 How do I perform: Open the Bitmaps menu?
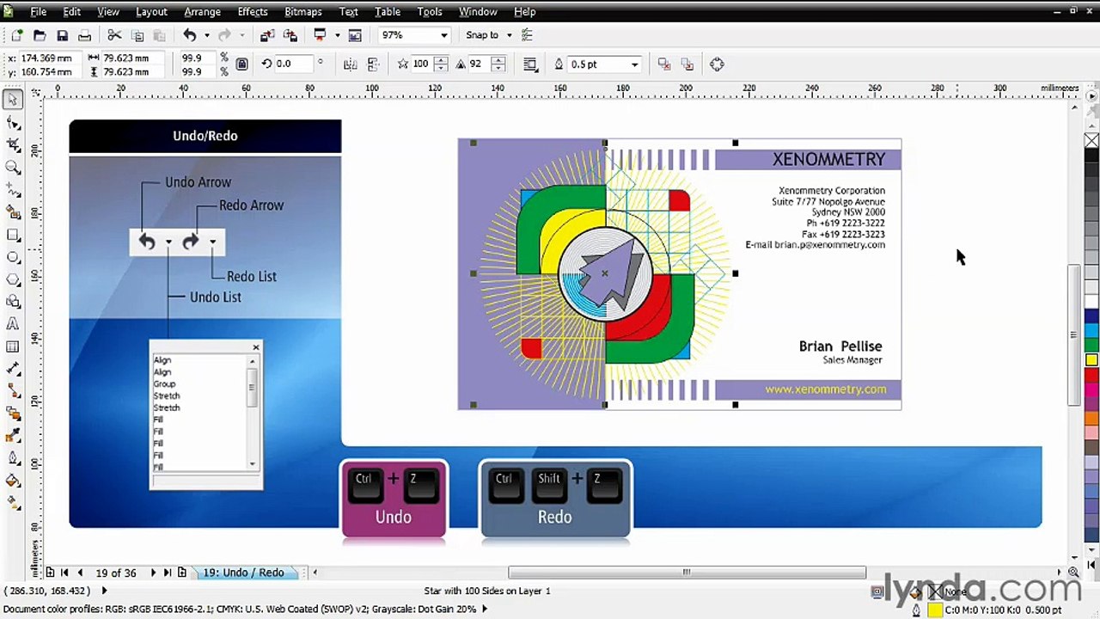tap(303, 12)
